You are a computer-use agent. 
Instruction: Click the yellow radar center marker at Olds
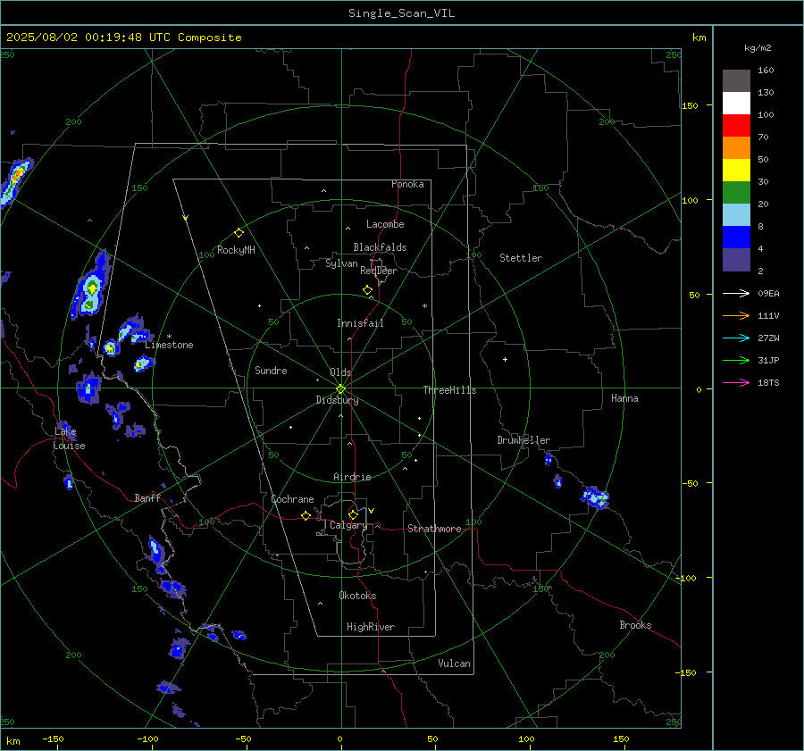coord(341,389)
